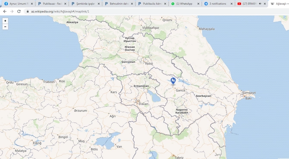
Task: Click the Tbilisi city label
Action: pos(149,64)
